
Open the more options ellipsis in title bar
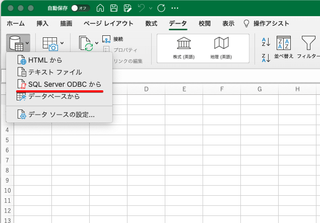point(175,8)
